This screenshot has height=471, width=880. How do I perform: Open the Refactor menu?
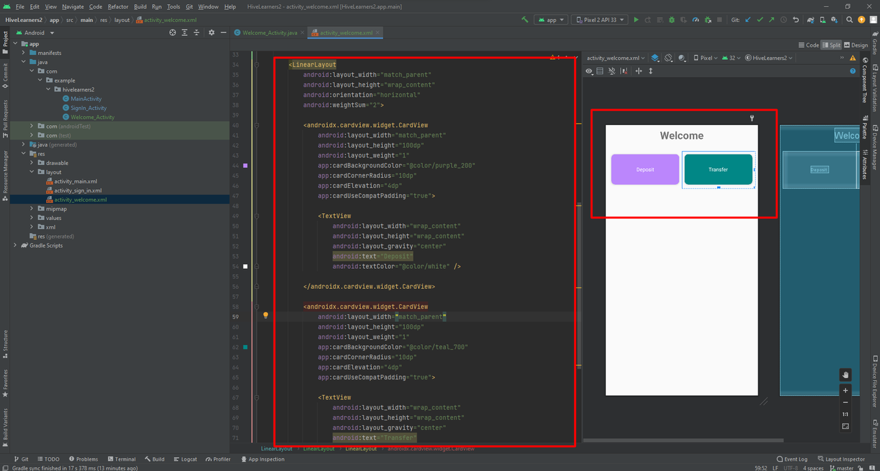pos(118,6)
